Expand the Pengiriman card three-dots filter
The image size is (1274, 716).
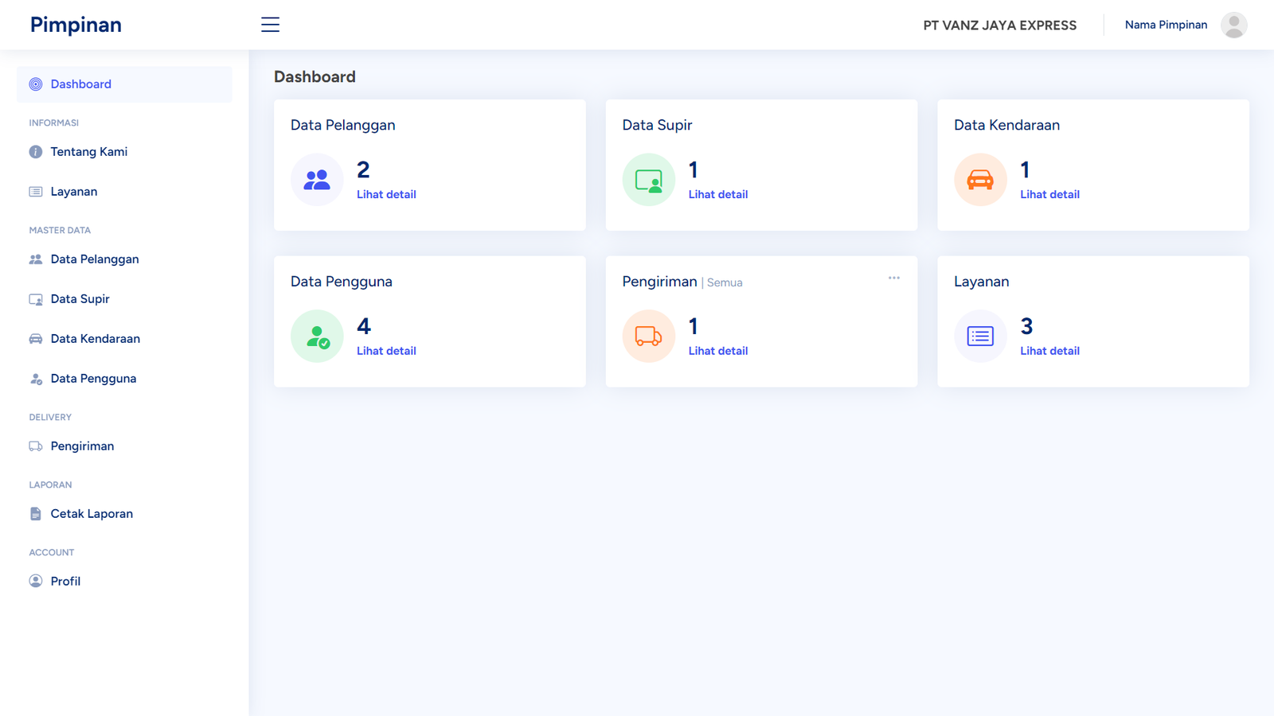(893, 278)
